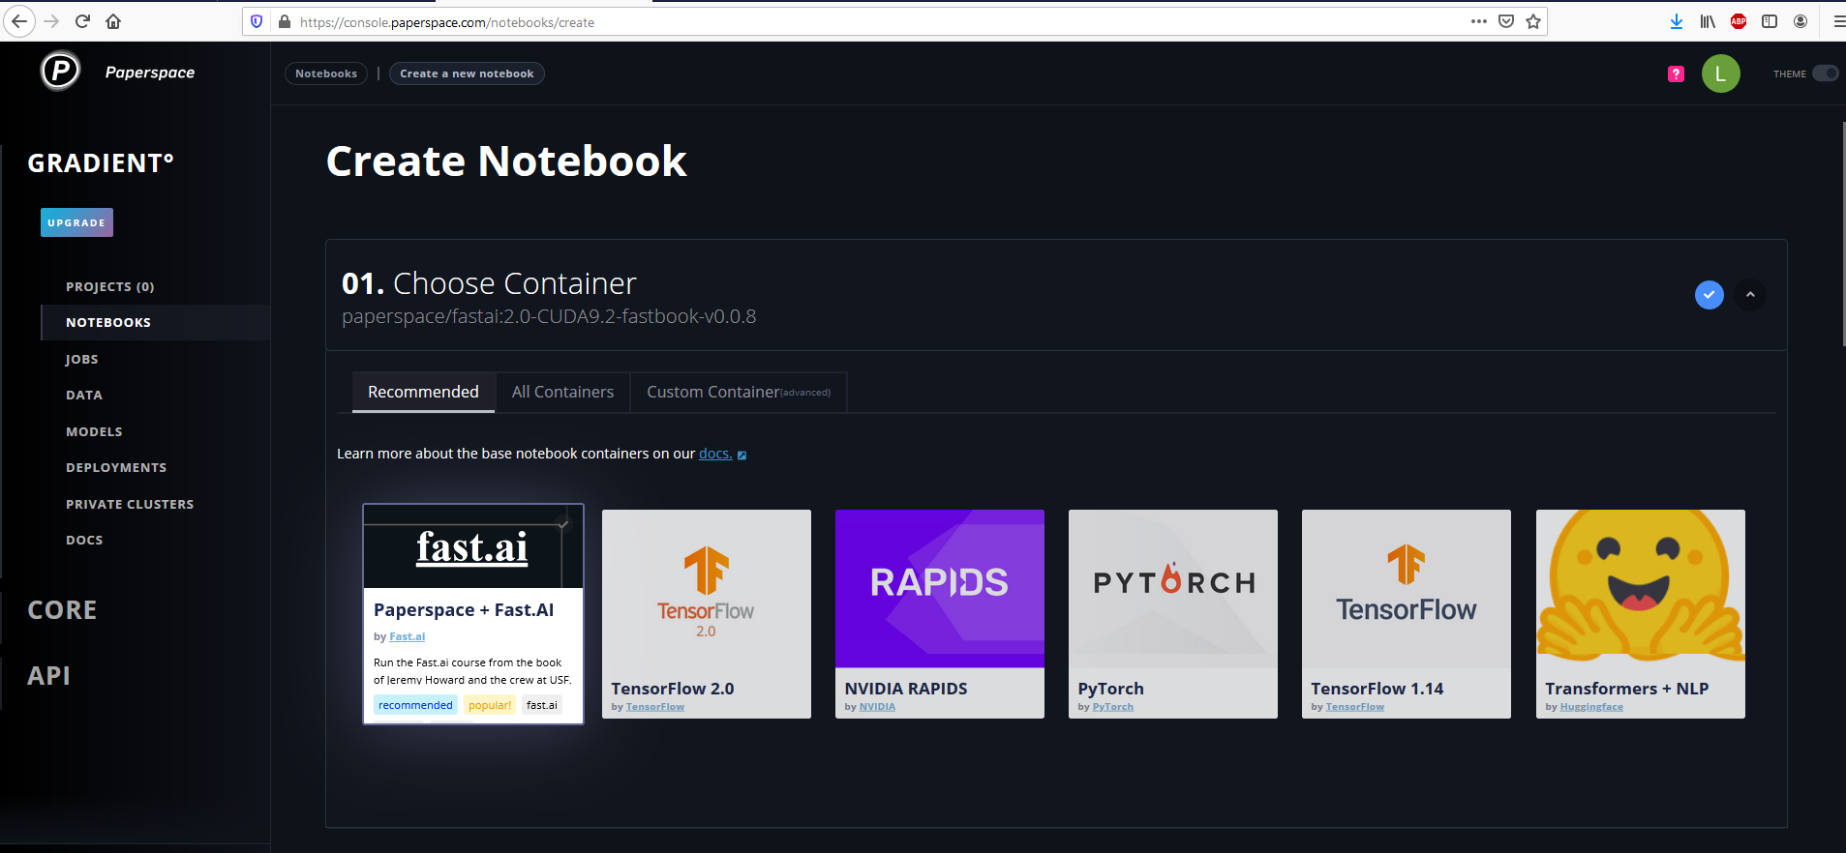Open page actions three-dots menu
This screenshot has height=853, width=1846.
click(1478, 21)
